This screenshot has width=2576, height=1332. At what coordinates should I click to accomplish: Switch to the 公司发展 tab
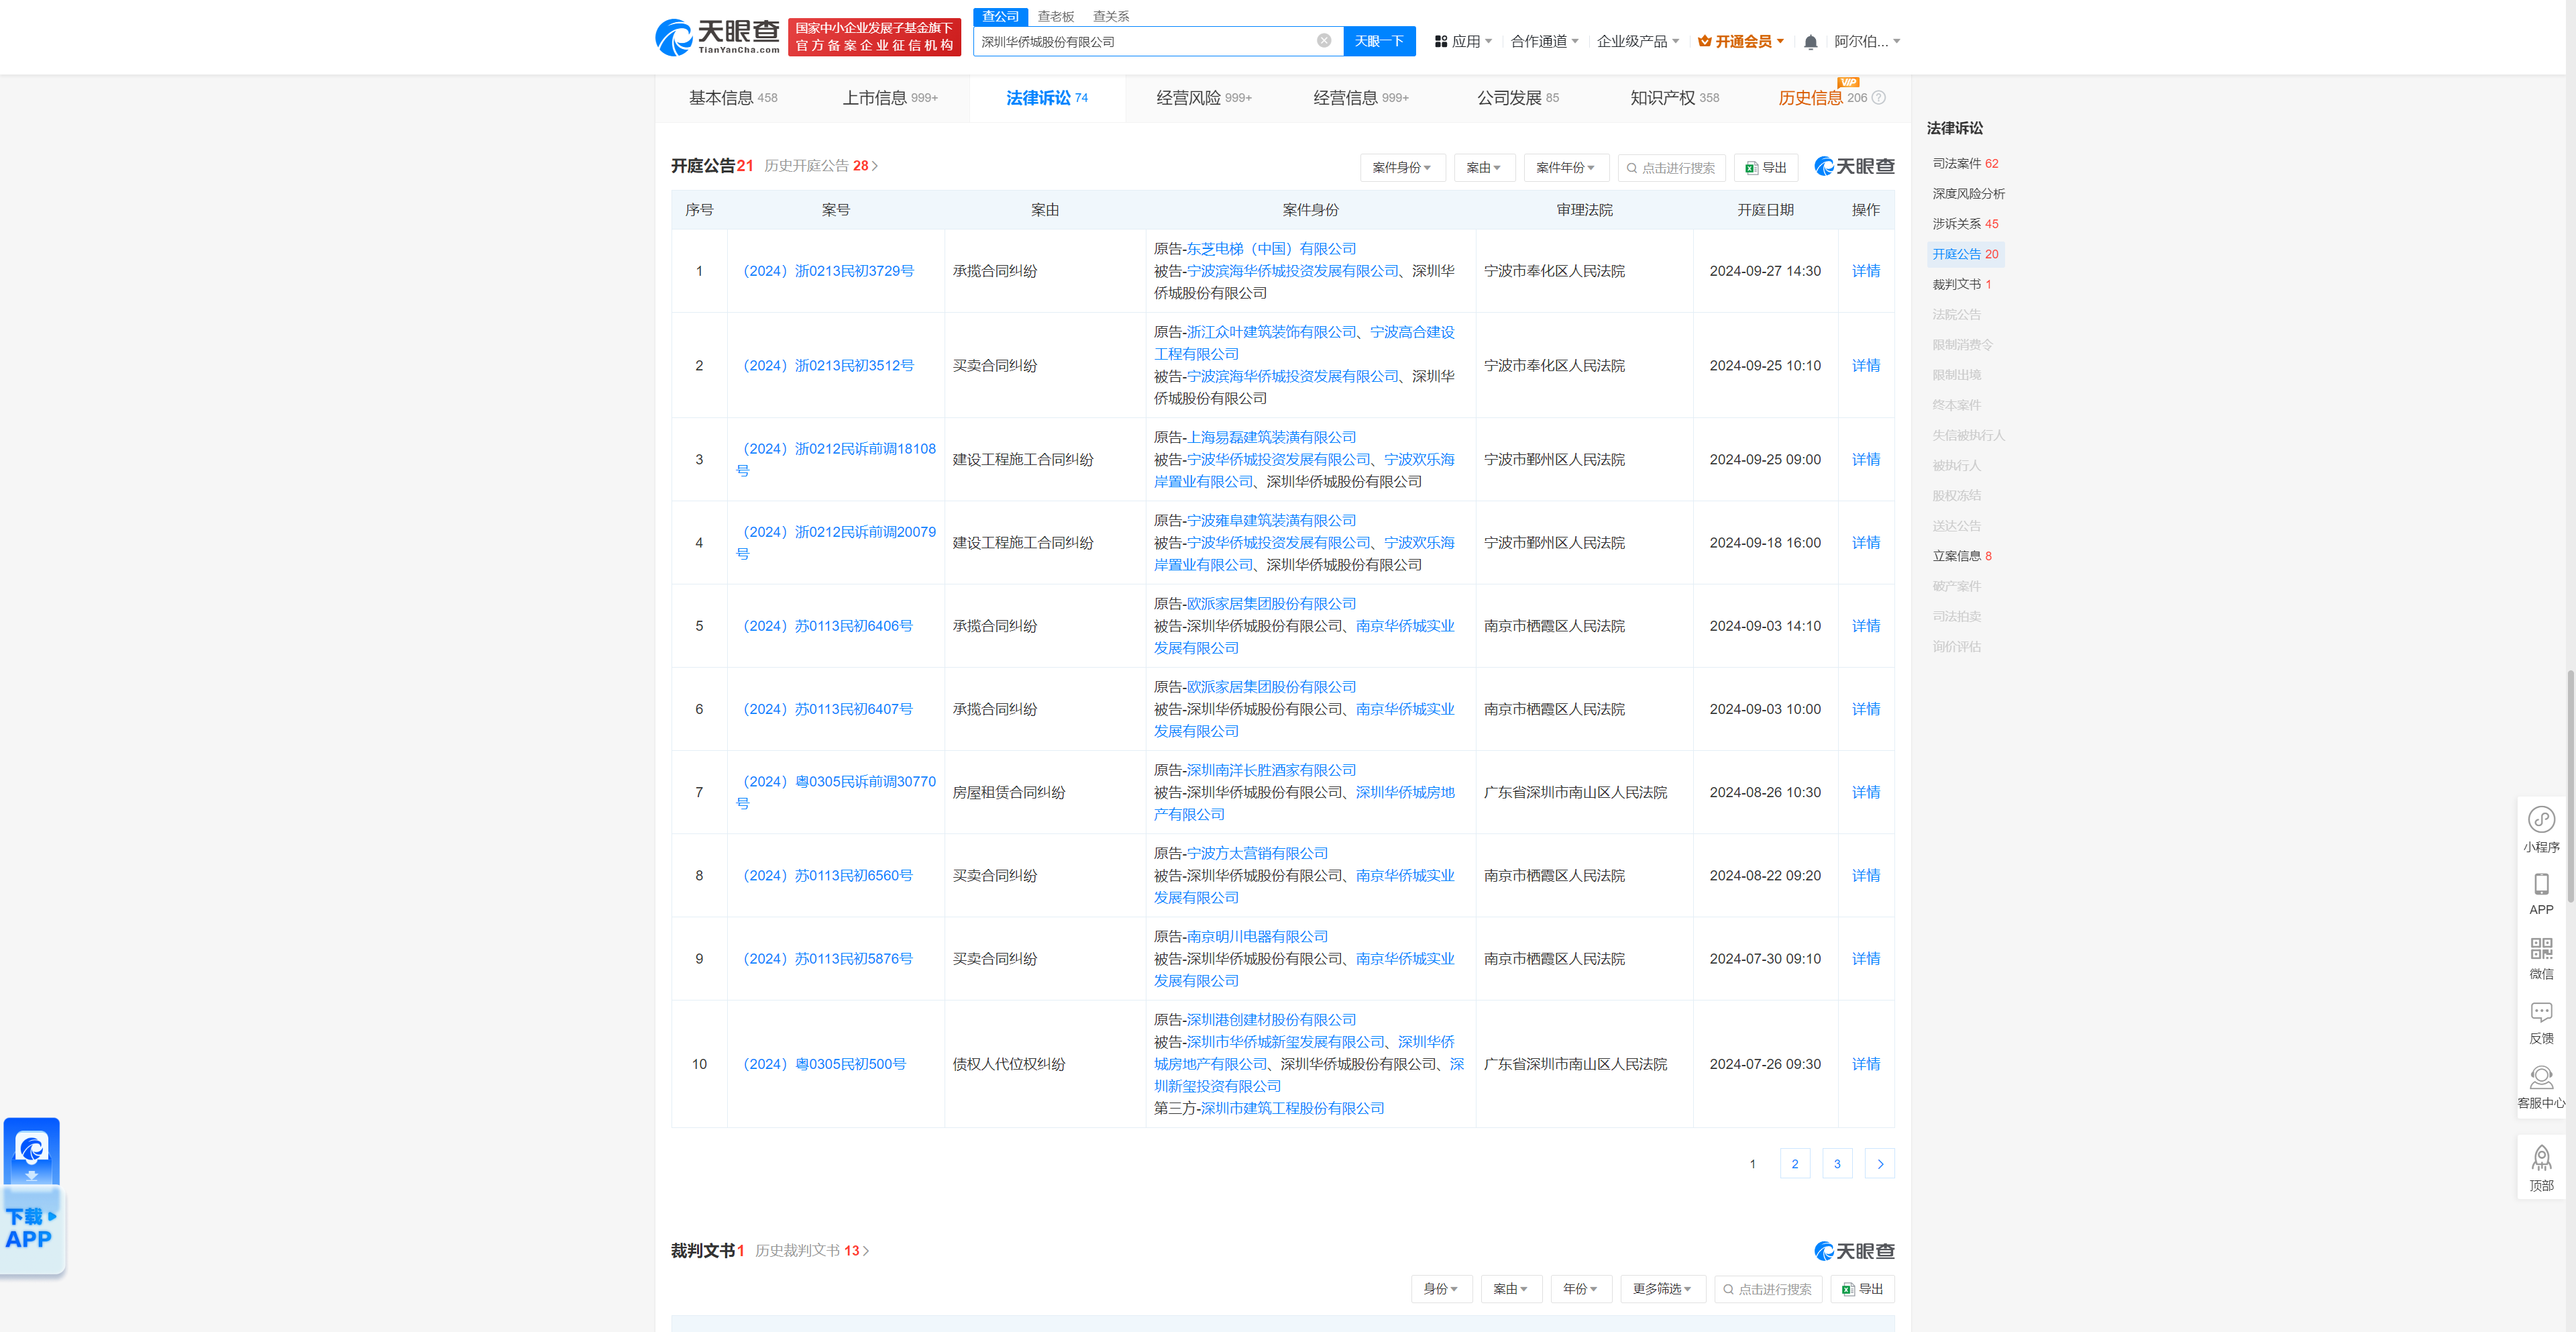point(1518,98)
